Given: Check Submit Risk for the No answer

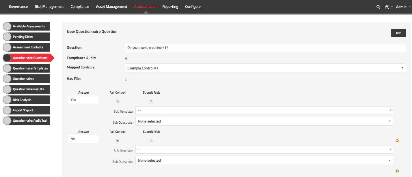Looking at the screenshot, I should click(x=151, y=141).
